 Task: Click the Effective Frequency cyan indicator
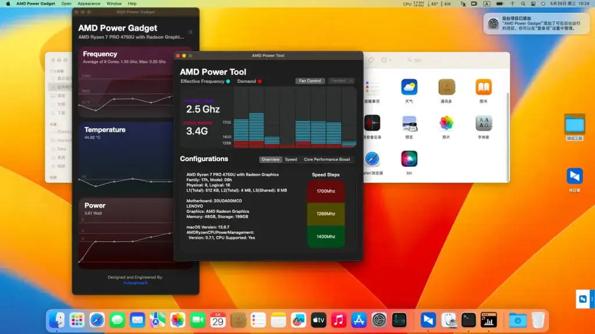tap(228, 81)
